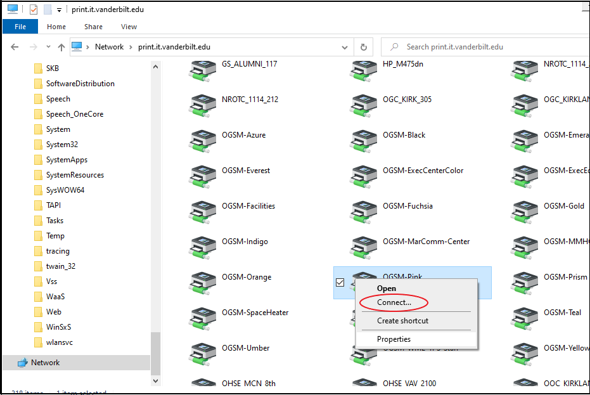This screenshot has height=395, width=590.
Task: Click the search print.it.vanderbilt.edu field
Action: (485, 47)
